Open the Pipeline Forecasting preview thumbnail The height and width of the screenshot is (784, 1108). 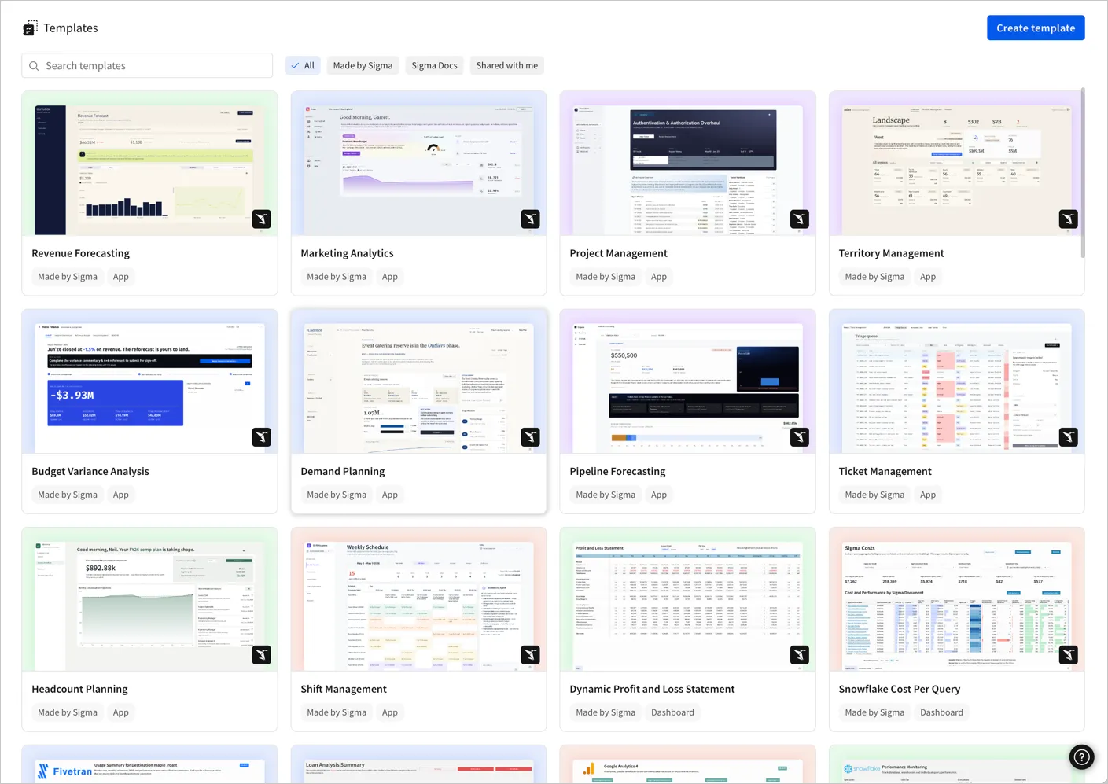[x=688, y=381]
